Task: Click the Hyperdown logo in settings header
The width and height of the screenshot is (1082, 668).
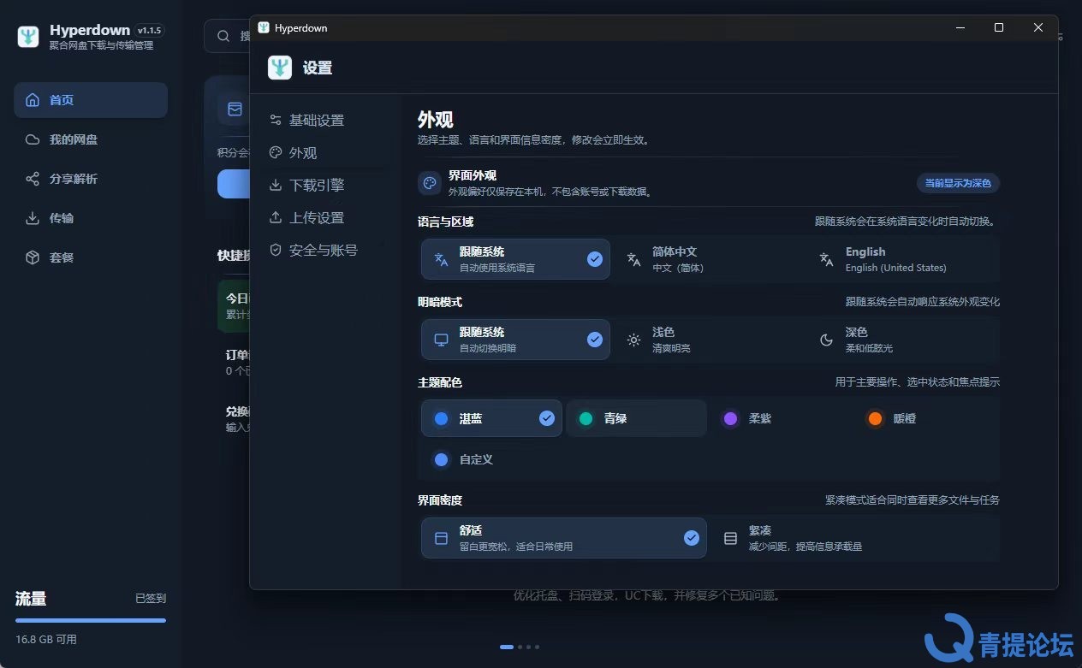Action: coord(280,68)
